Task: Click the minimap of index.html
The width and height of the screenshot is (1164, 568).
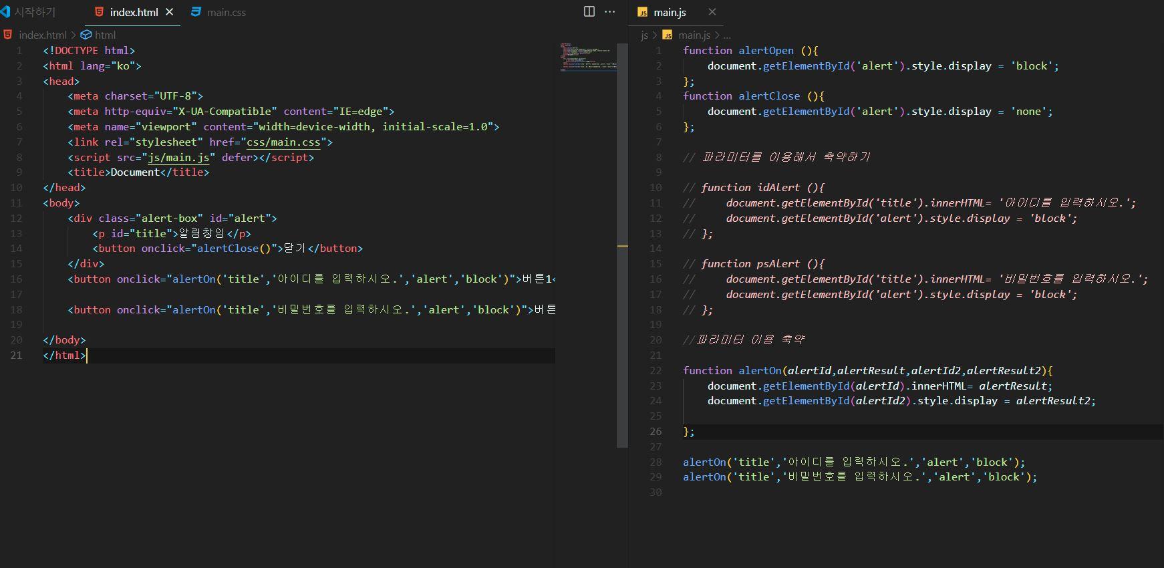Action: click(588, 57)
